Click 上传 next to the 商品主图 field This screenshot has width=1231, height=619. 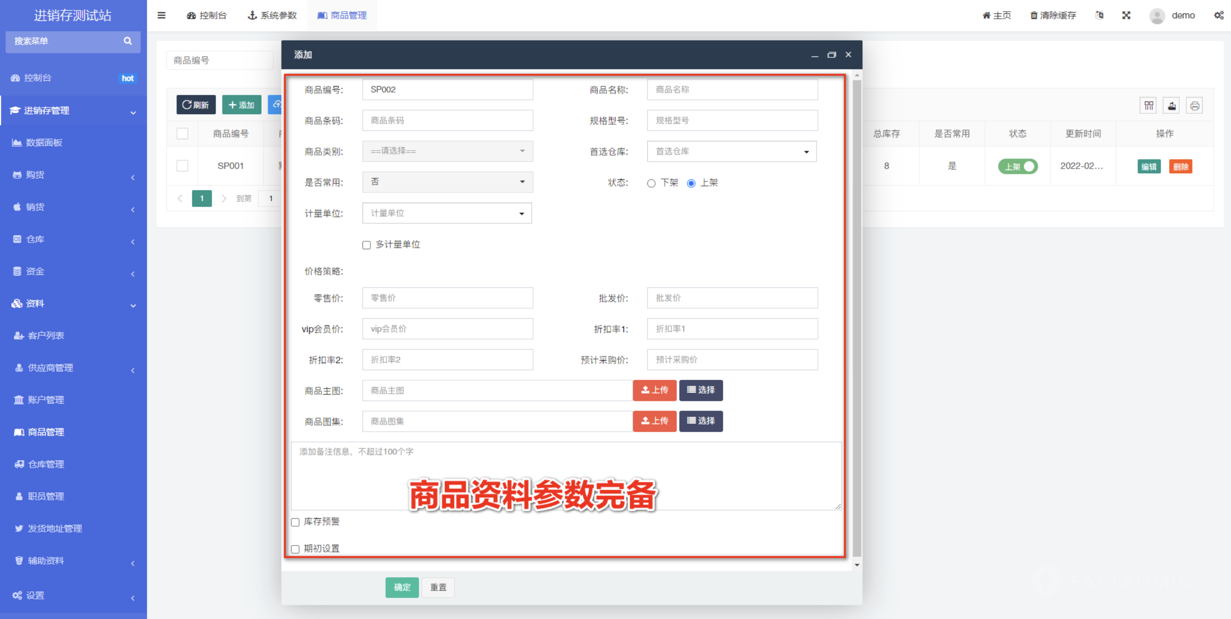click(x=654, y=390)
